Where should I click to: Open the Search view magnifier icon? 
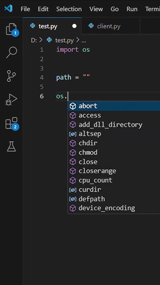pos(11,53)
